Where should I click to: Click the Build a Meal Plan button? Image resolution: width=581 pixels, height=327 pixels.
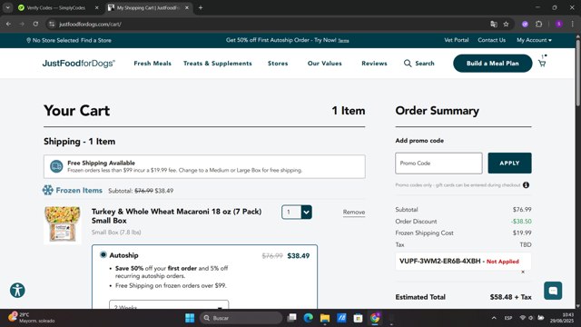point(492,64)
